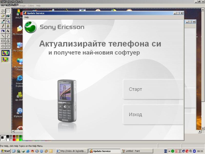Open the Image menu in Paint
This screenshot has height=154, width=205.
[23, 6]
